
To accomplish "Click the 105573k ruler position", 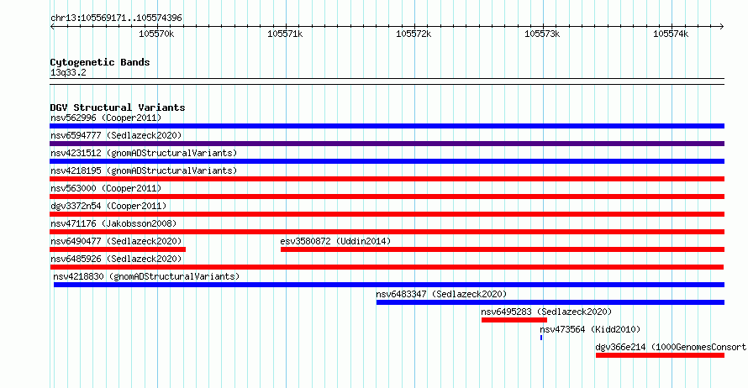I will click(x=542, y=34).
